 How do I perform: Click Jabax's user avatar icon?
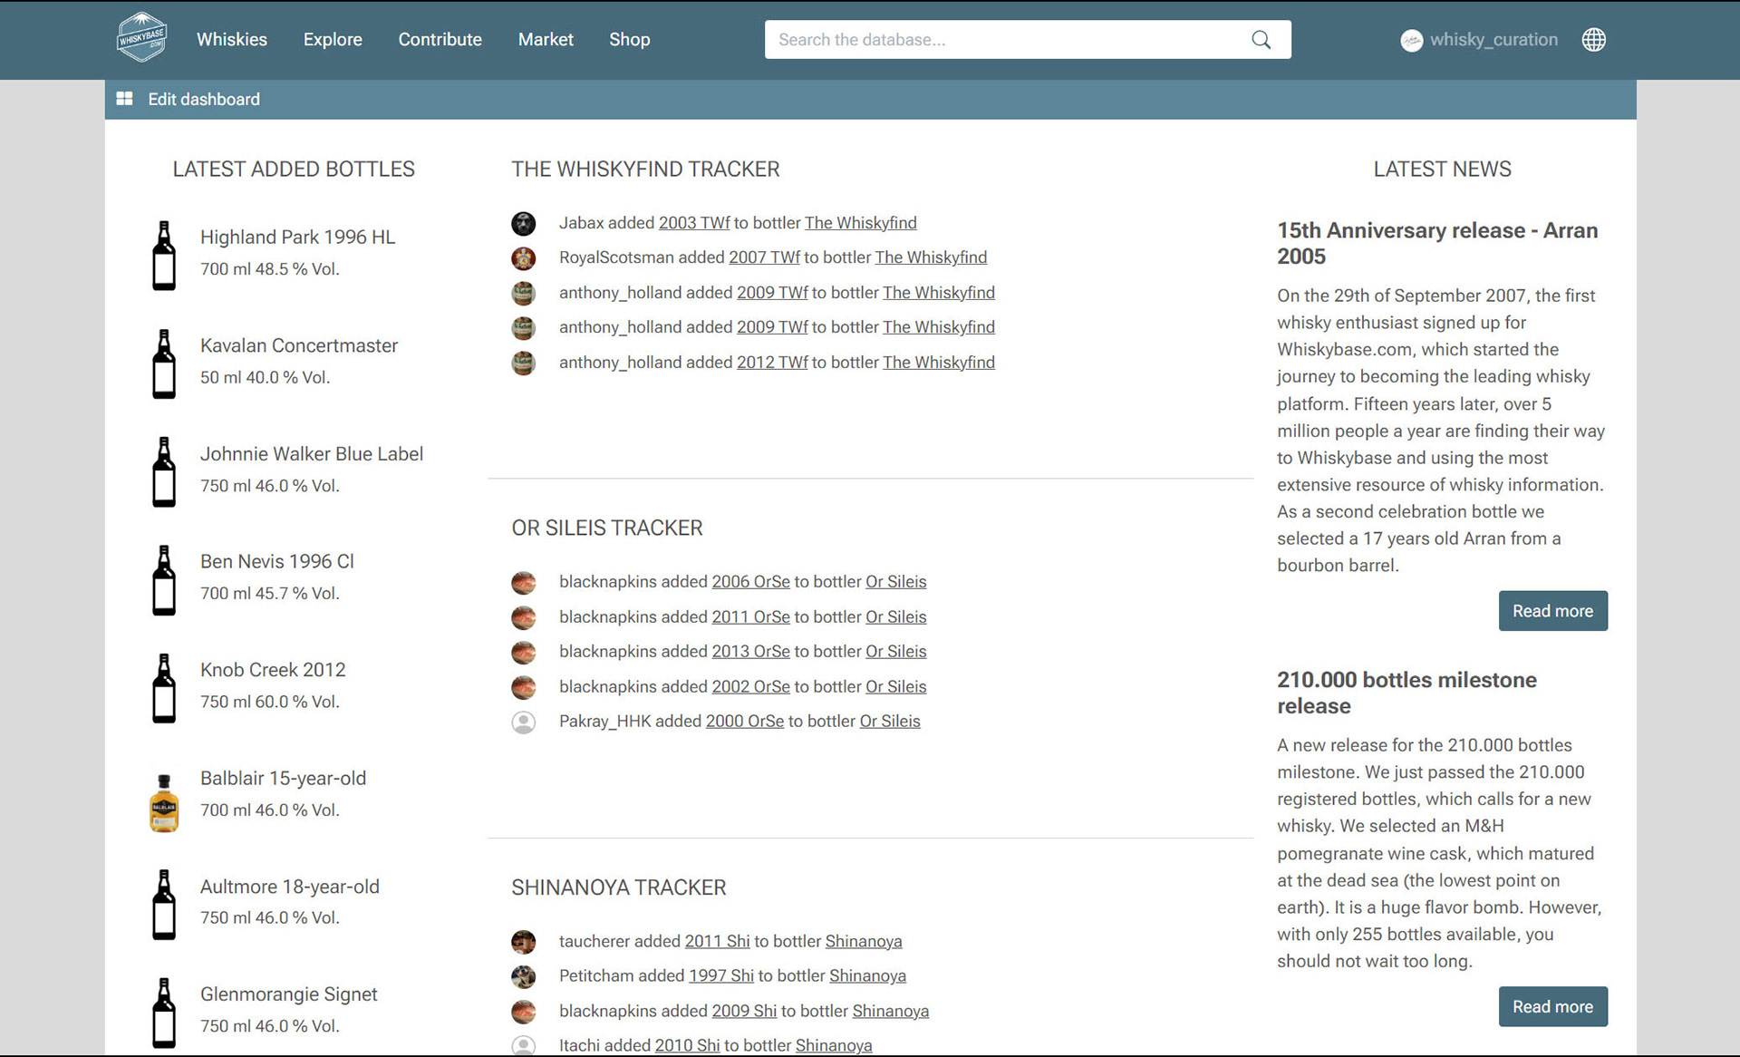point(524,223)
